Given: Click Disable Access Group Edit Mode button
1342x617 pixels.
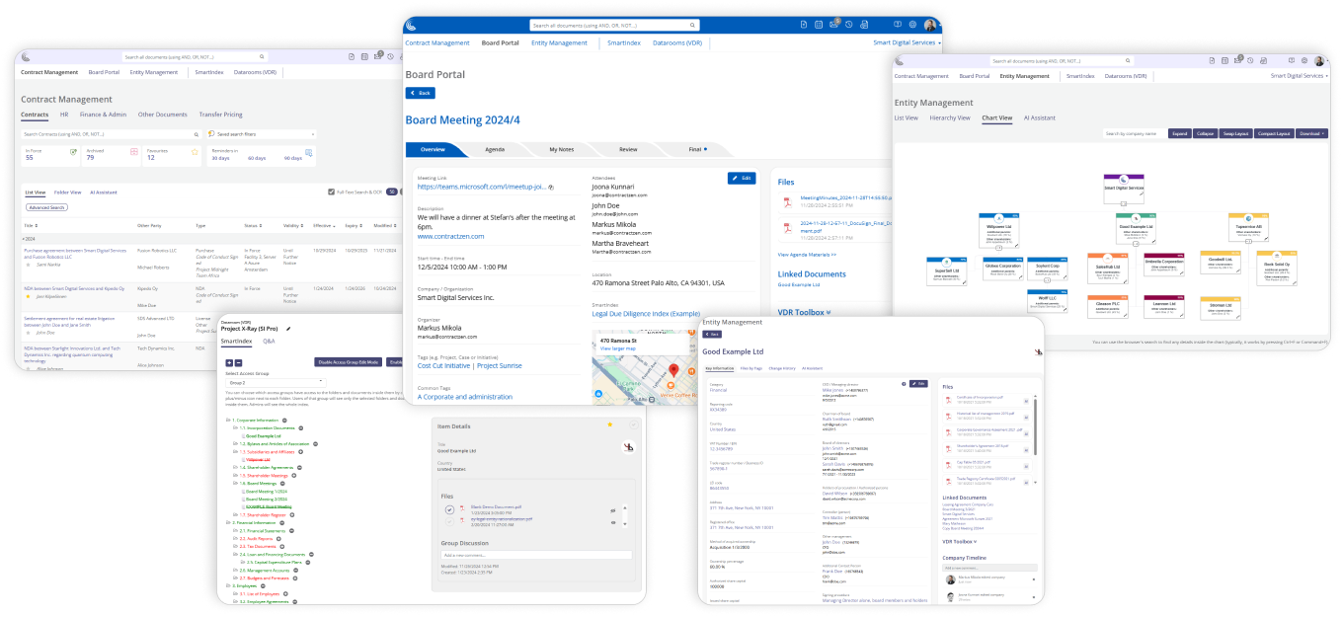Looking at the screenshot, I should coord(348,362).
